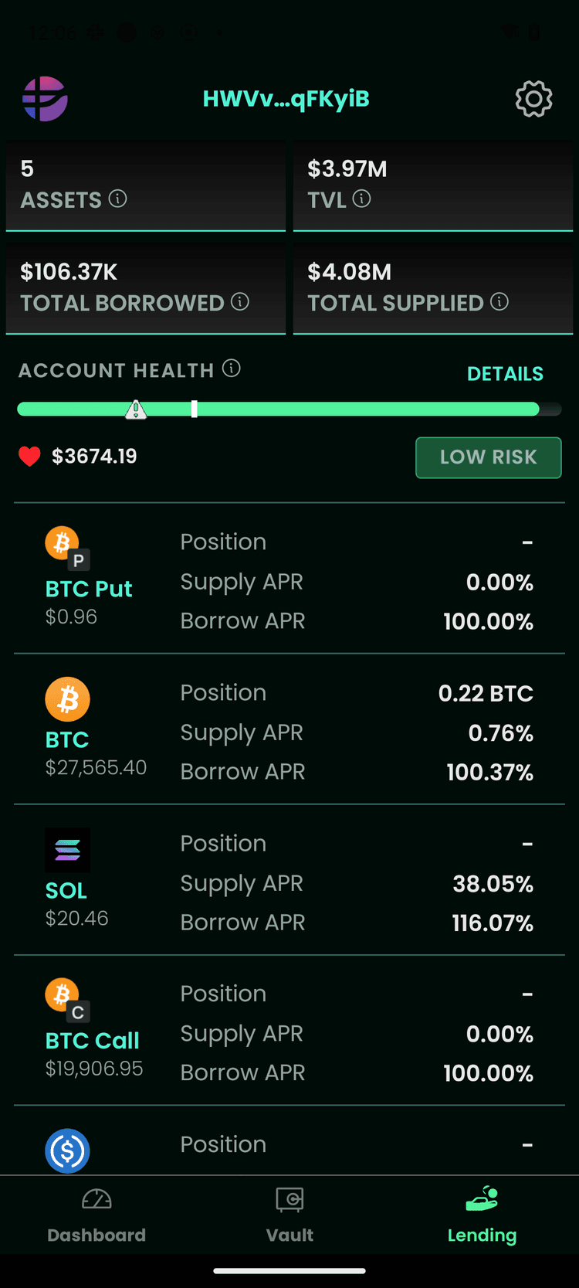Tap the purple app logo icon

[x=45, y=99]
